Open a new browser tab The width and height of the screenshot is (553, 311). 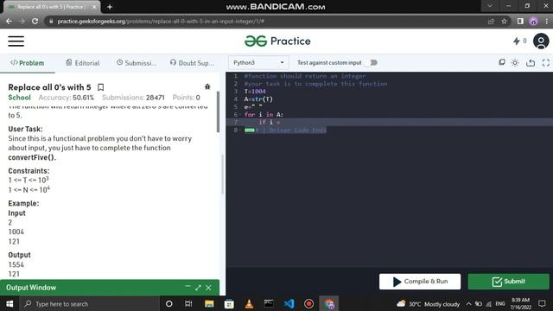click(110, 7)
